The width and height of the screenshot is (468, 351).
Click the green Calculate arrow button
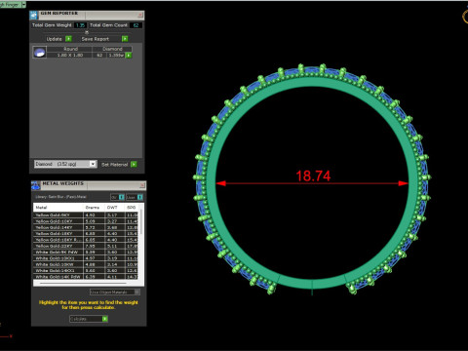pos(104,319)
